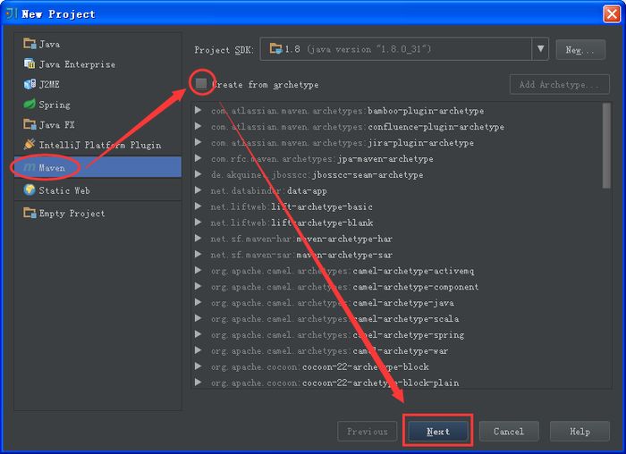Expand camel-archetype-war node
Image resolution: width=626 pixels, height=454 pixels.
tap(198, 349)
